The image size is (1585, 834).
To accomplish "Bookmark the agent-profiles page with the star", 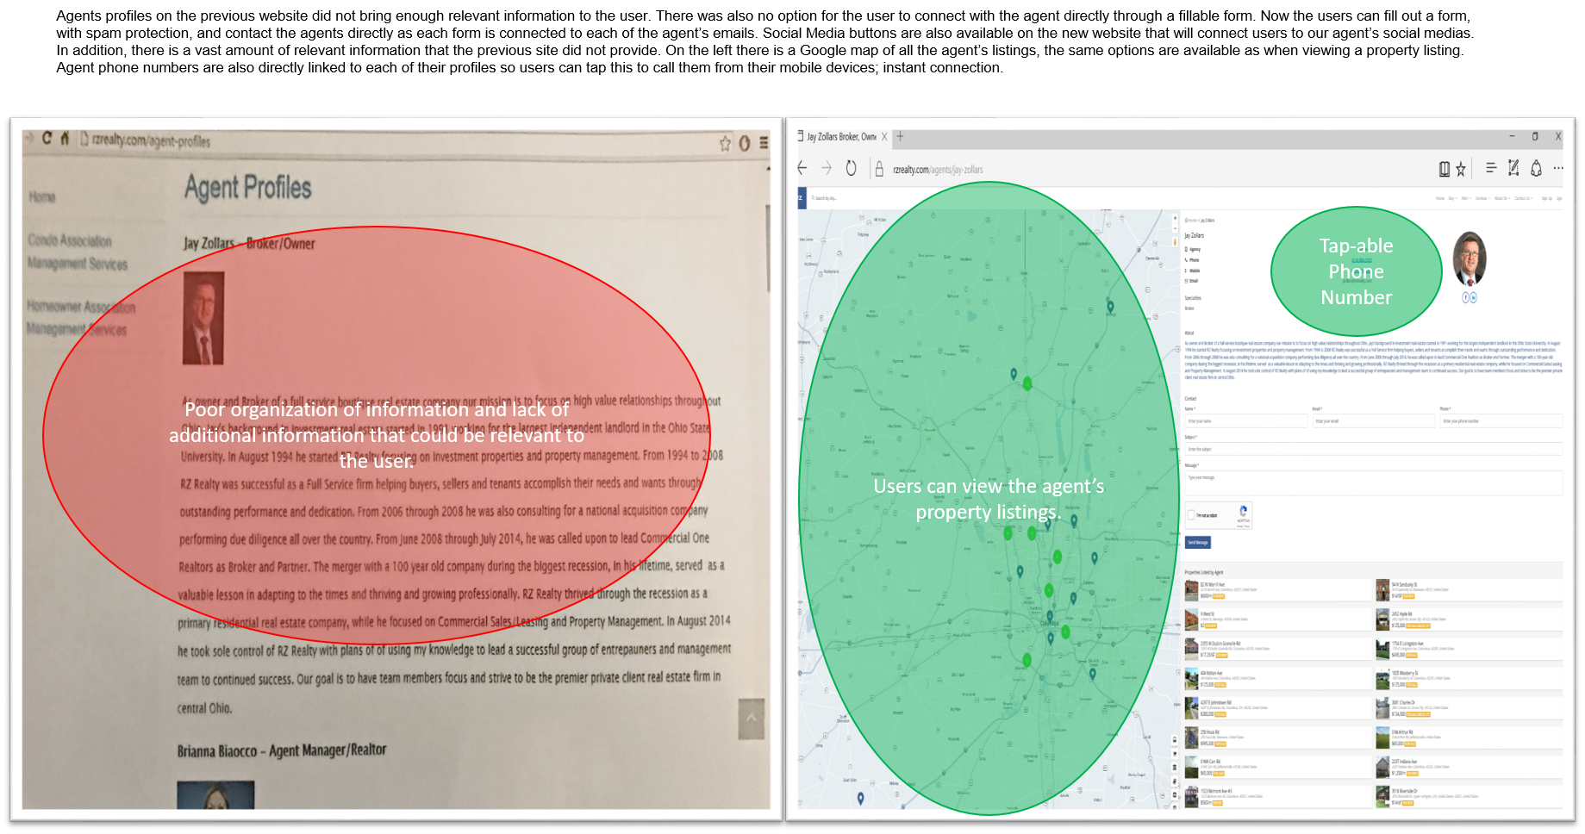I will (725, 143).
